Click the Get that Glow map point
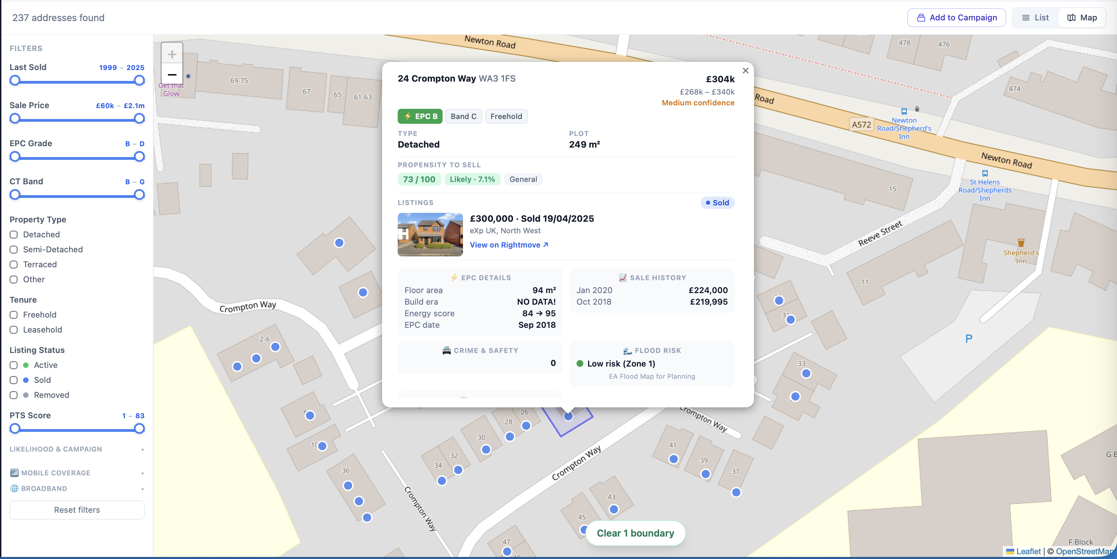Viewport: 1117px width, 559px height. click(x=188, y=76)
